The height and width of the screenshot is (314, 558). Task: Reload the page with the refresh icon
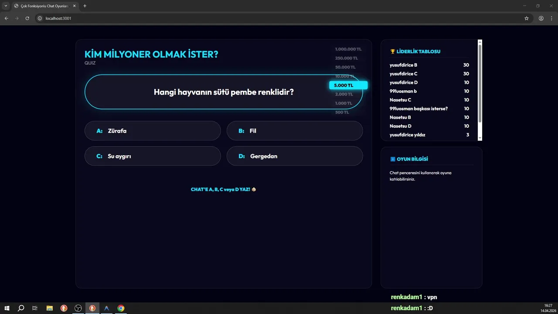pyautogui.click(x=27, y=18)
